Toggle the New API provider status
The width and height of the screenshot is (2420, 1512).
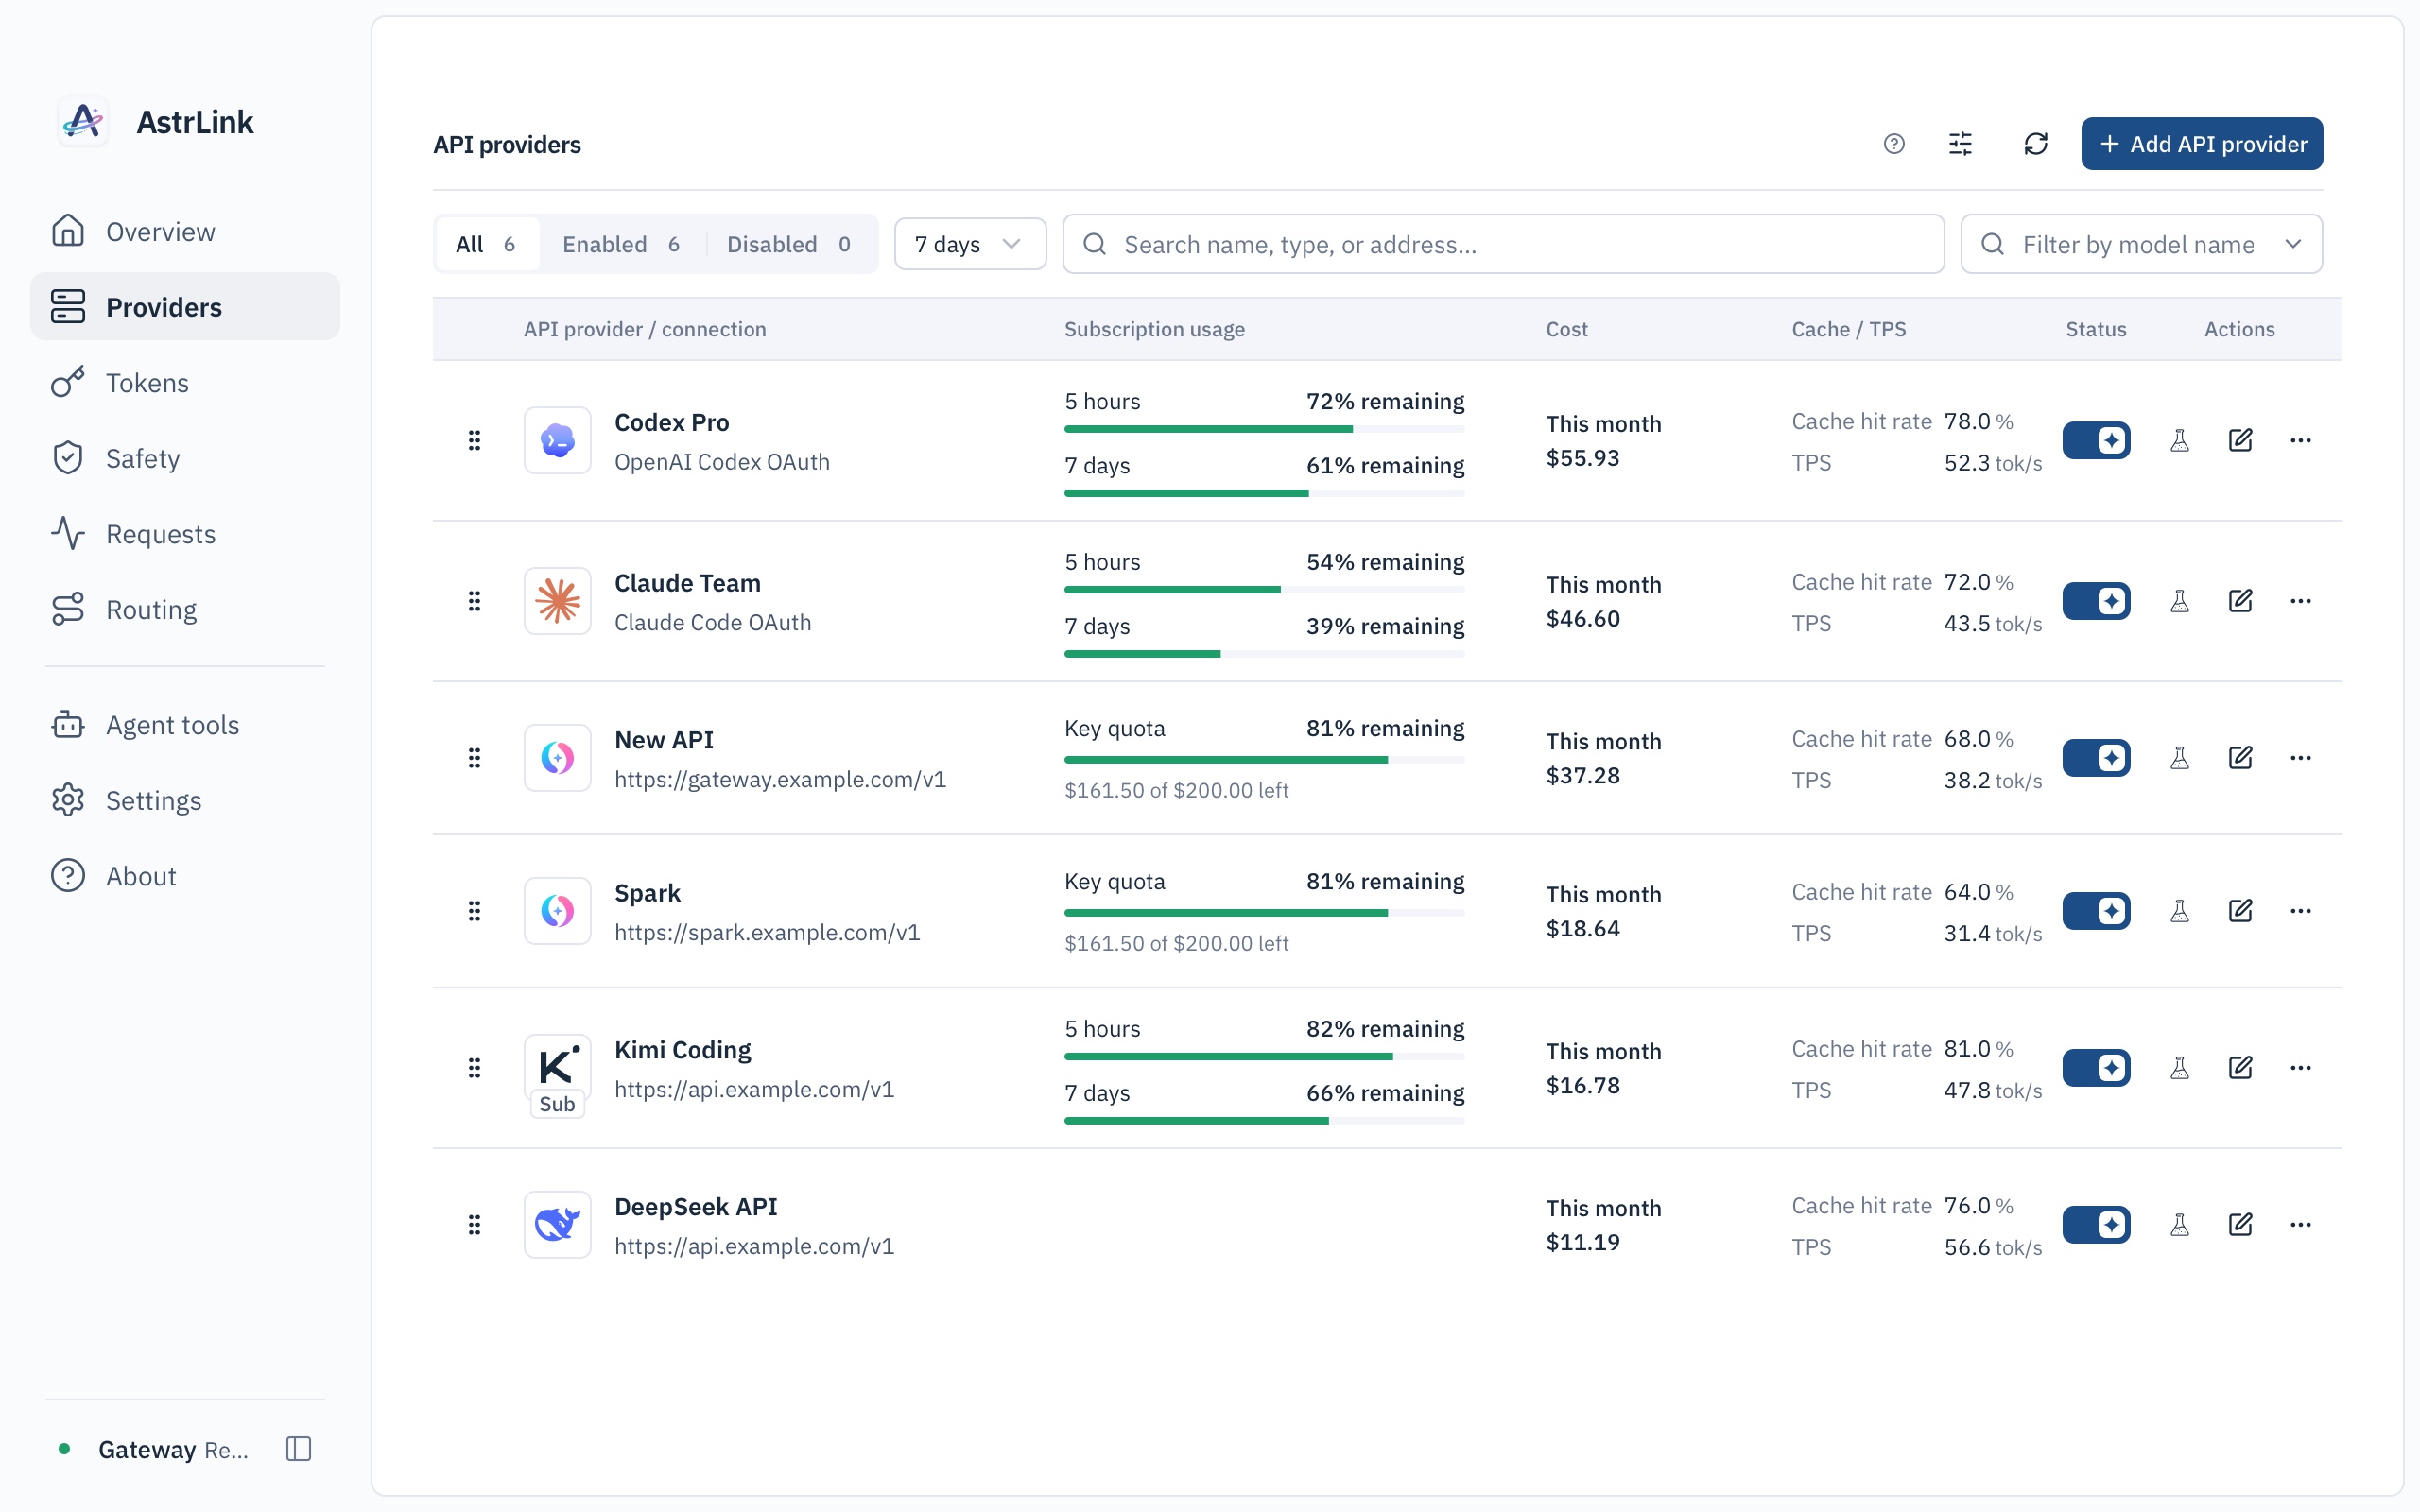click(x=2096, y=758)
